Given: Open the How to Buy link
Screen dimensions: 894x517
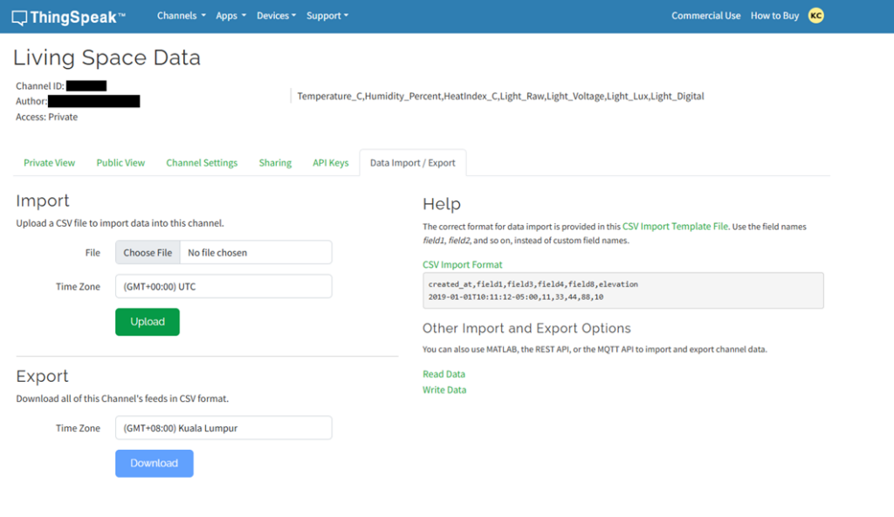Looking at the screenshot, I should [x=774, y=16].
